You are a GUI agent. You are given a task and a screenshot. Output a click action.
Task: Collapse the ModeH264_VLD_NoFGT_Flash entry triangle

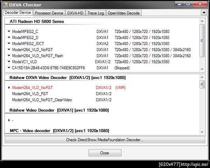click(x=9, y=56)
